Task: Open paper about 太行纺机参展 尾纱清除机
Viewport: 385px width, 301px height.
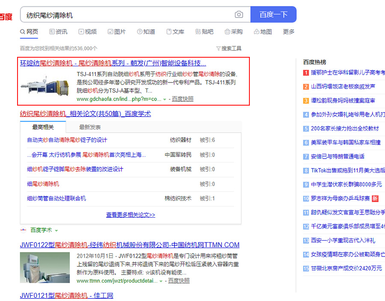Action: coord(86,155)
